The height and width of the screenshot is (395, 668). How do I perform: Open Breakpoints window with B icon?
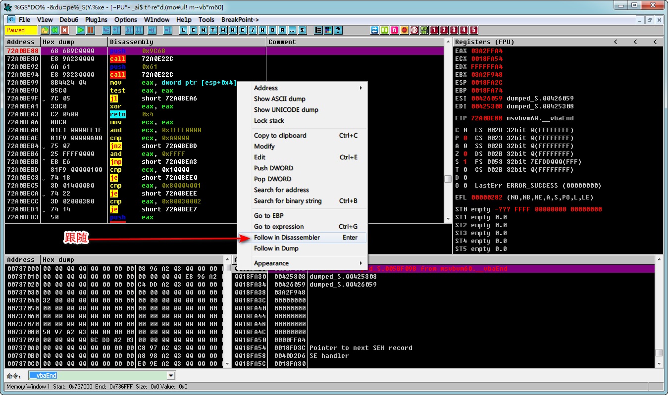coord(273,30)
